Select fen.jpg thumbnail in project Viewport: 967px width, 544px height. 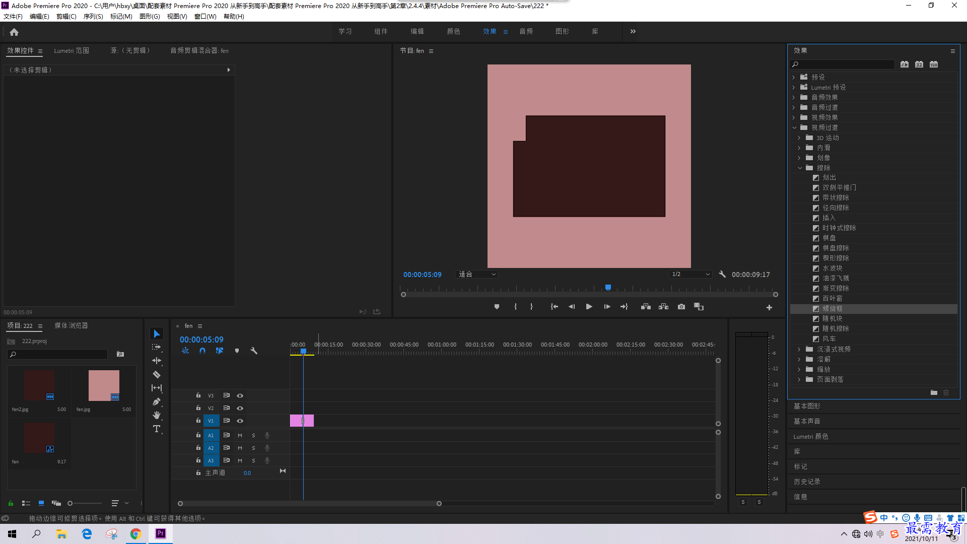(104, 386)
